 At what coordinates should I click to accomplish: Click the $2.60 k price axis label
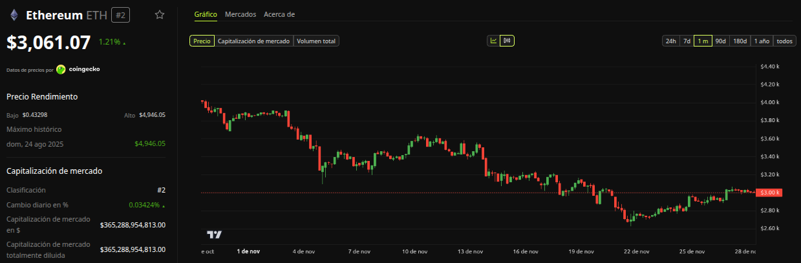771,228
